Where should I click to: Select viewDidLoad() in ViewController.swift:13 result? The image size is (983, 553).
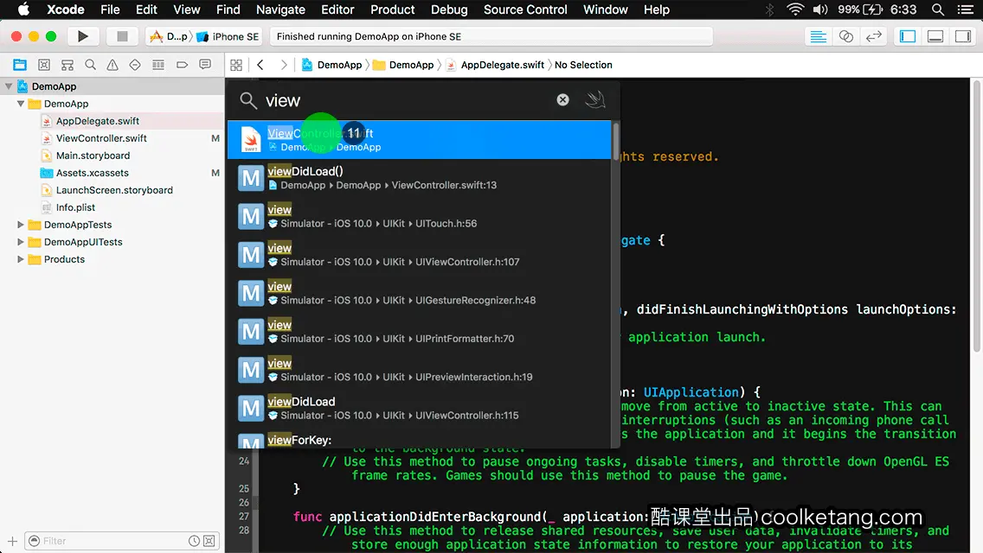click(419, 178)
